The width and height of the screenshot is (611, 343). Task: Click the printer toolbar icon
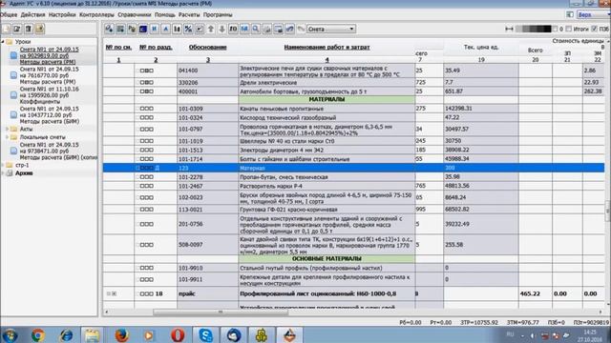pyautogui.click(x=267, y=29)
